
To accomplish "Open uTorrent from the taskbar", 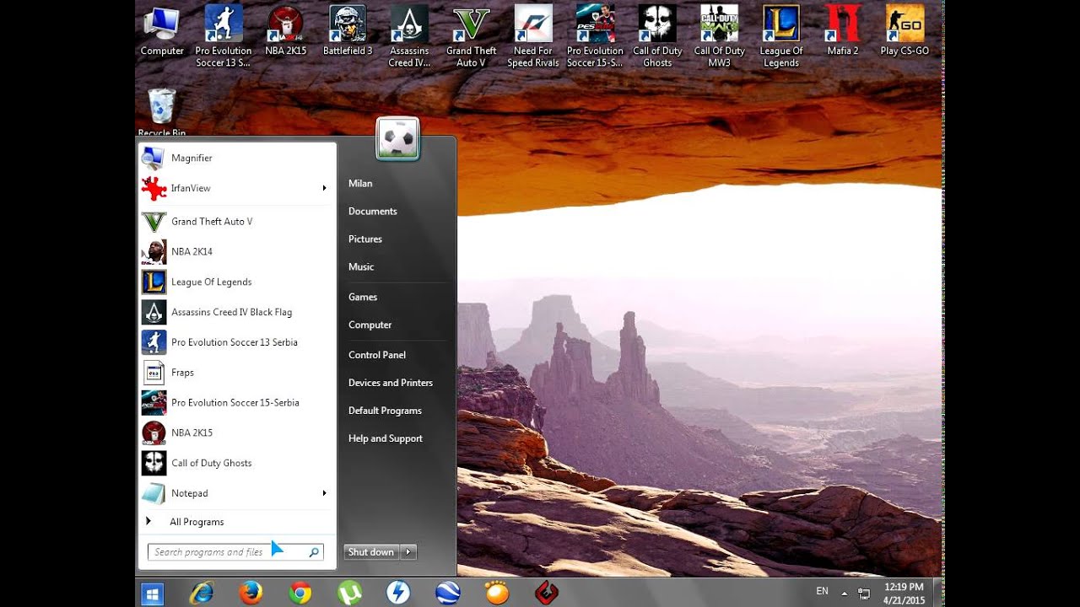I will pos(349,594).
